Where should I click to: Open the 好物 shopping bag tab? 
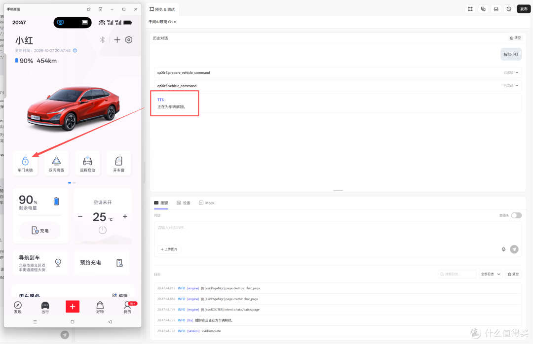pyautogui.click(x=100, y=308)
